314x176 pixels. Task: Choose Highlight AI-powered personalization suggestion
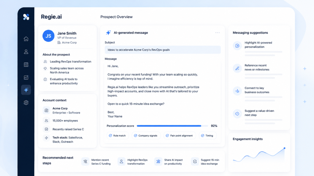[x=258, y=48]
